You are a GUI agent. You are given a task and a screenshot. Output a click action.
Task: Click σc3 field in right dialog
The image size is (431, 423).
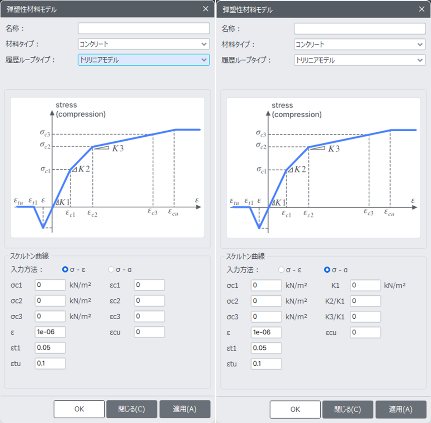[266, 317]
